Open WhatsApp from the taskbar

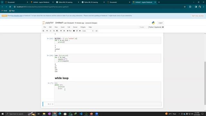(70, 114)
